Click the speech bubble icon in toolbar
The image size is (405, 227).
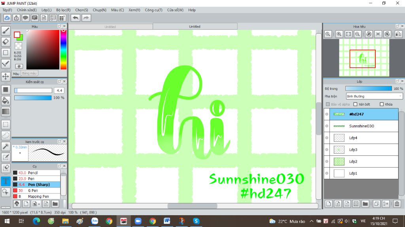click(x=25, y=18)
